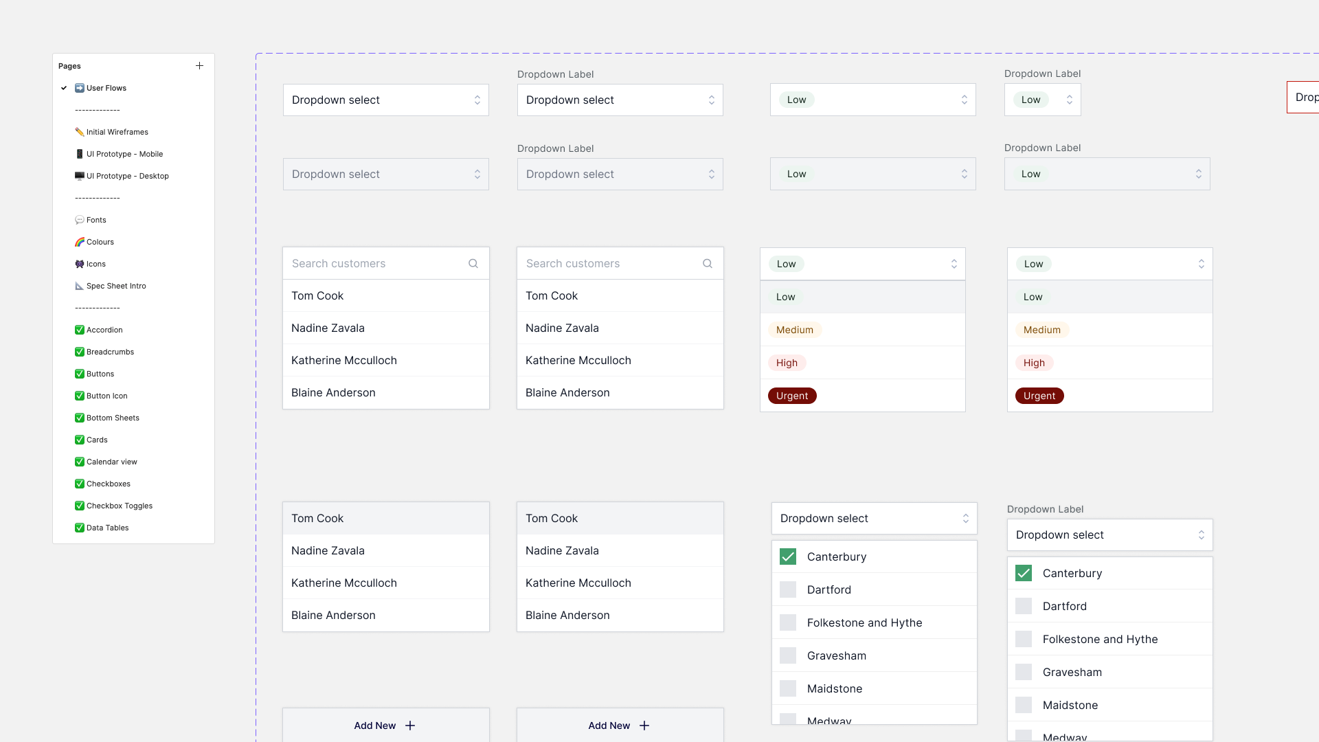Screen dimensions: 1319x742
Task: Select highlighted Tom Cook in lower-left list
Action: (386, 519)
